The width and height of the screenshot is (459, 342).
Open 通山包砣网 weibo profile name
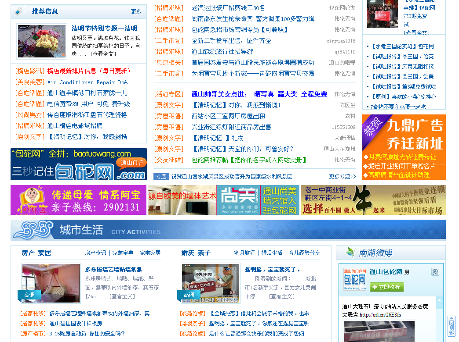tap(386, 272)
